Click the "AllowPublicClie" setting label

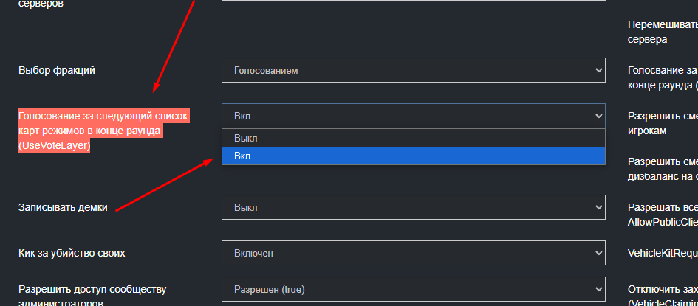[x=662, y=215]
